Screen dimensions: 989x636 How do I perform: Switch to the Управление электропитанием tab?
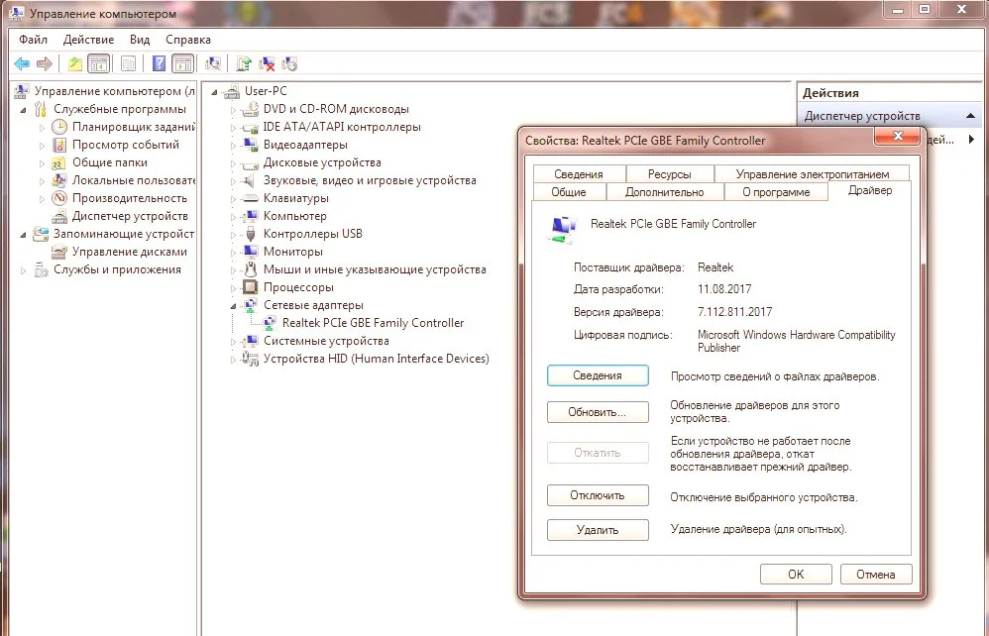tap(805, 174)
